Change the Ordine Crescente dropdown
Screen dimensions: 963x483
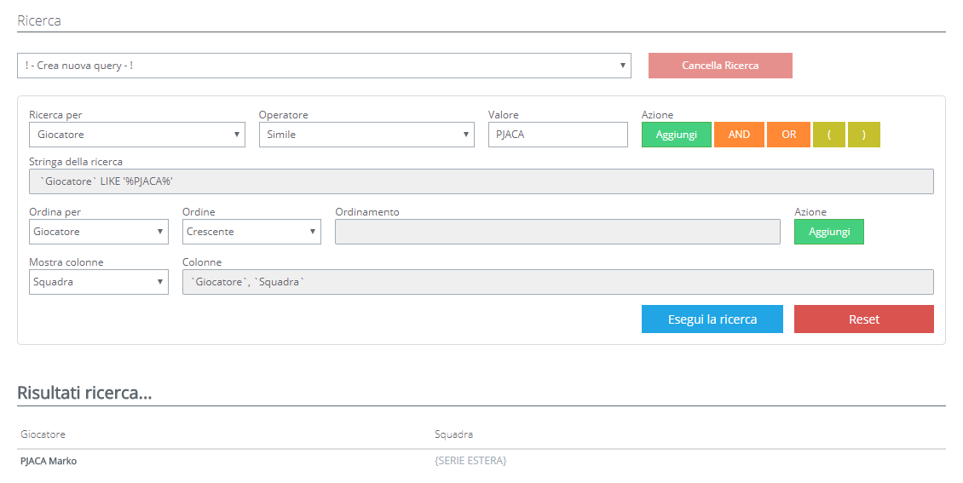tap(251, 232)
